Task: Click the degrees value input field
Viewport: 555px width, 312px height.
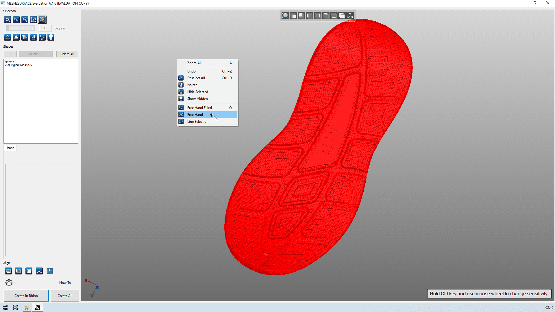Action: pos(45,28)
